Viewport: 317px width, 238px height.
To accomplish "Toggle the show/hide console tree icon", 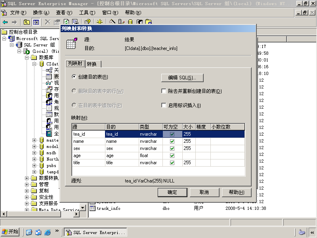I will [36, 22].
